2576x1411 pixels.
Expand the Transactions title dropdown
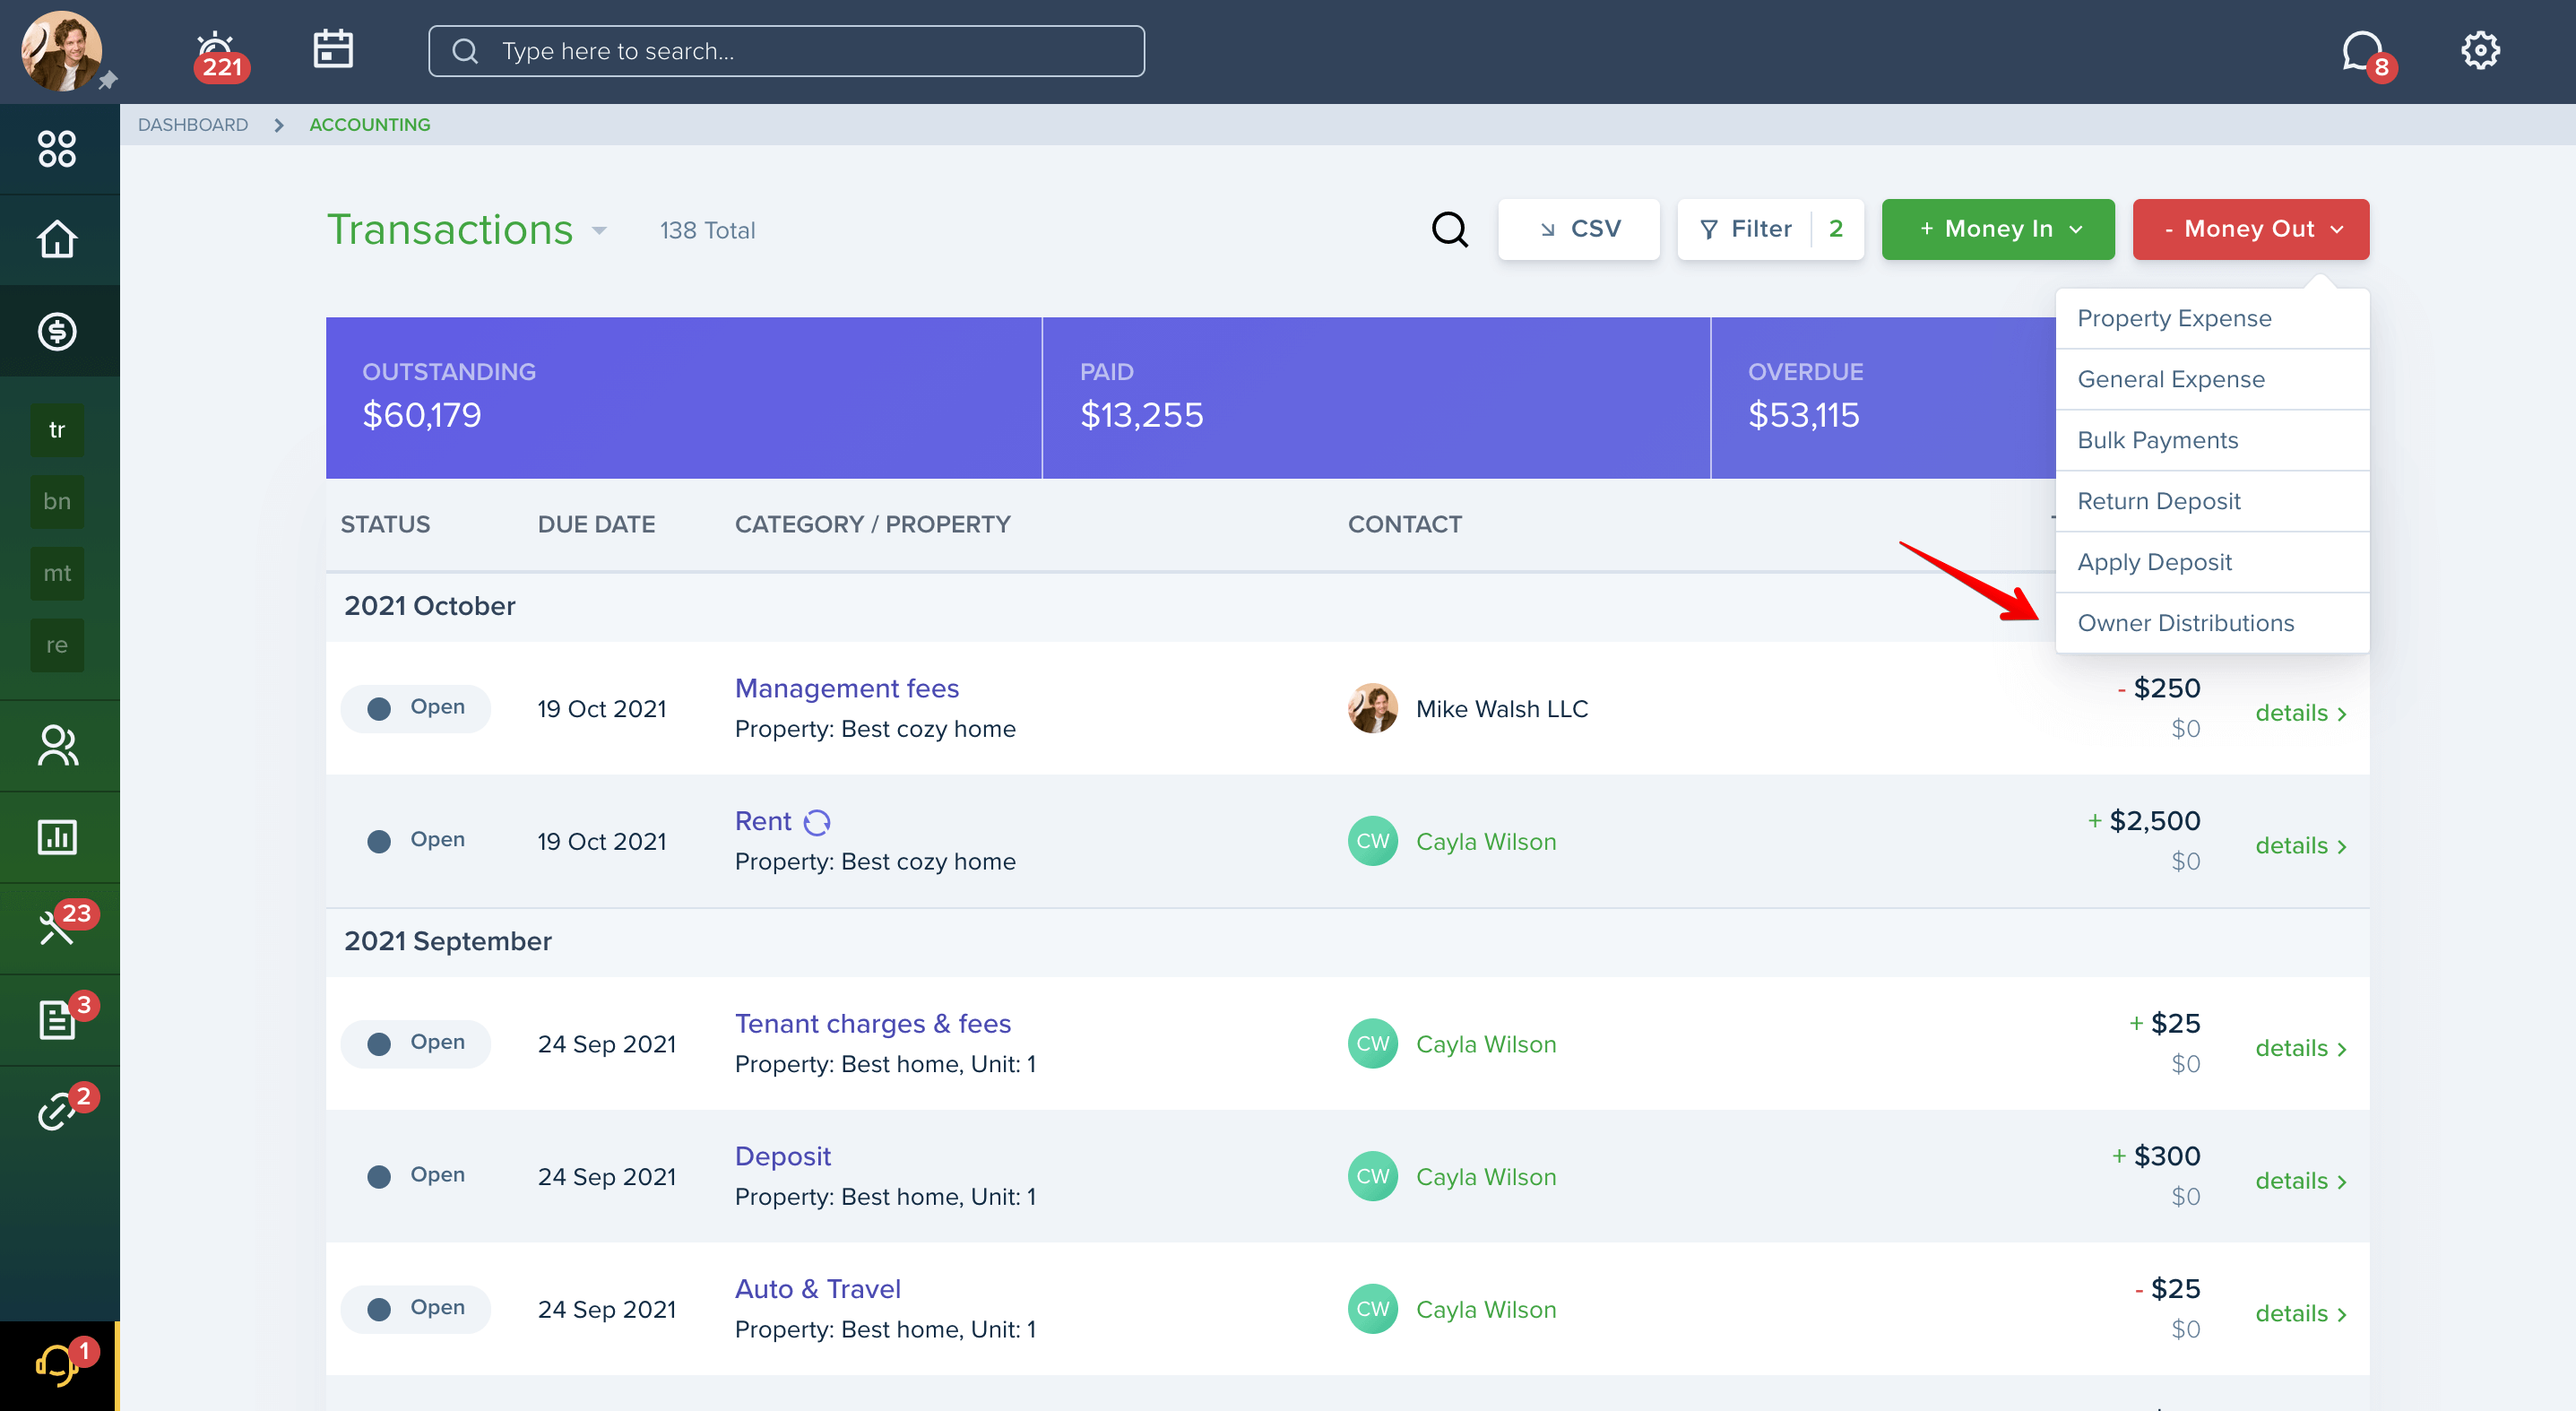tap(600, 230)
